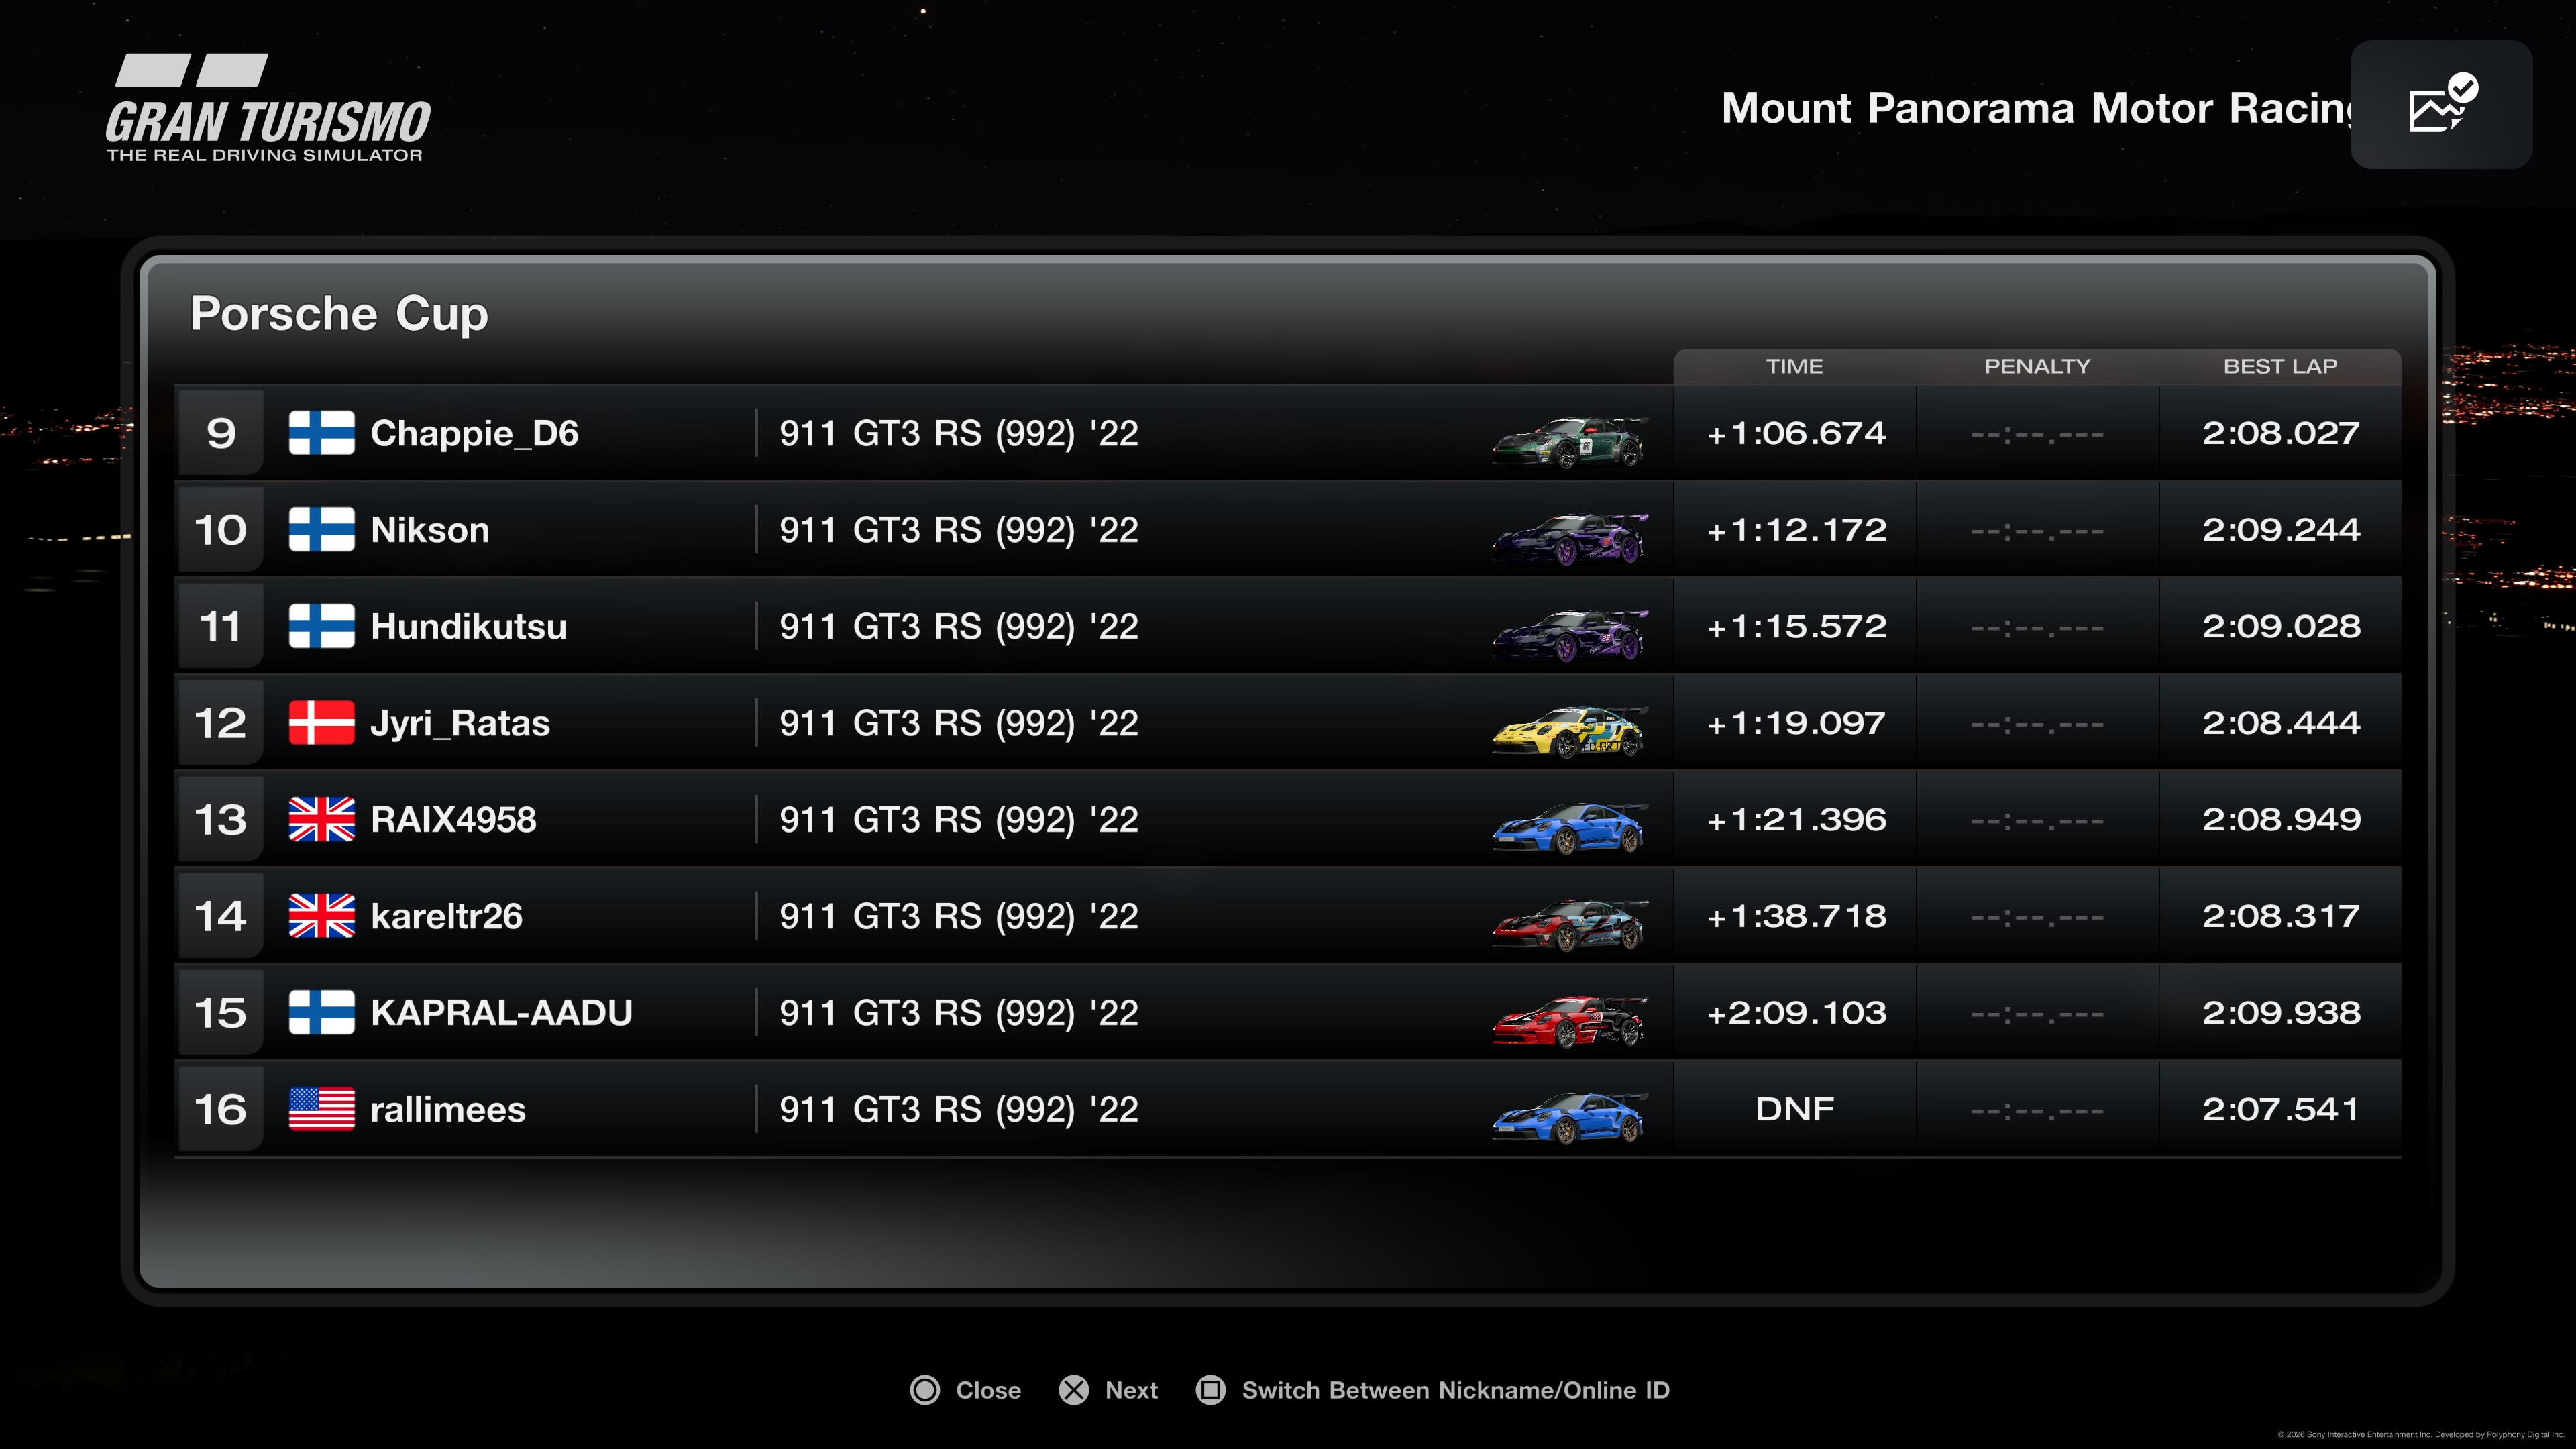Click the DNF result for rallimees
The height and width of the screenshot is (1449, 2576).
click(1794, 1109)
